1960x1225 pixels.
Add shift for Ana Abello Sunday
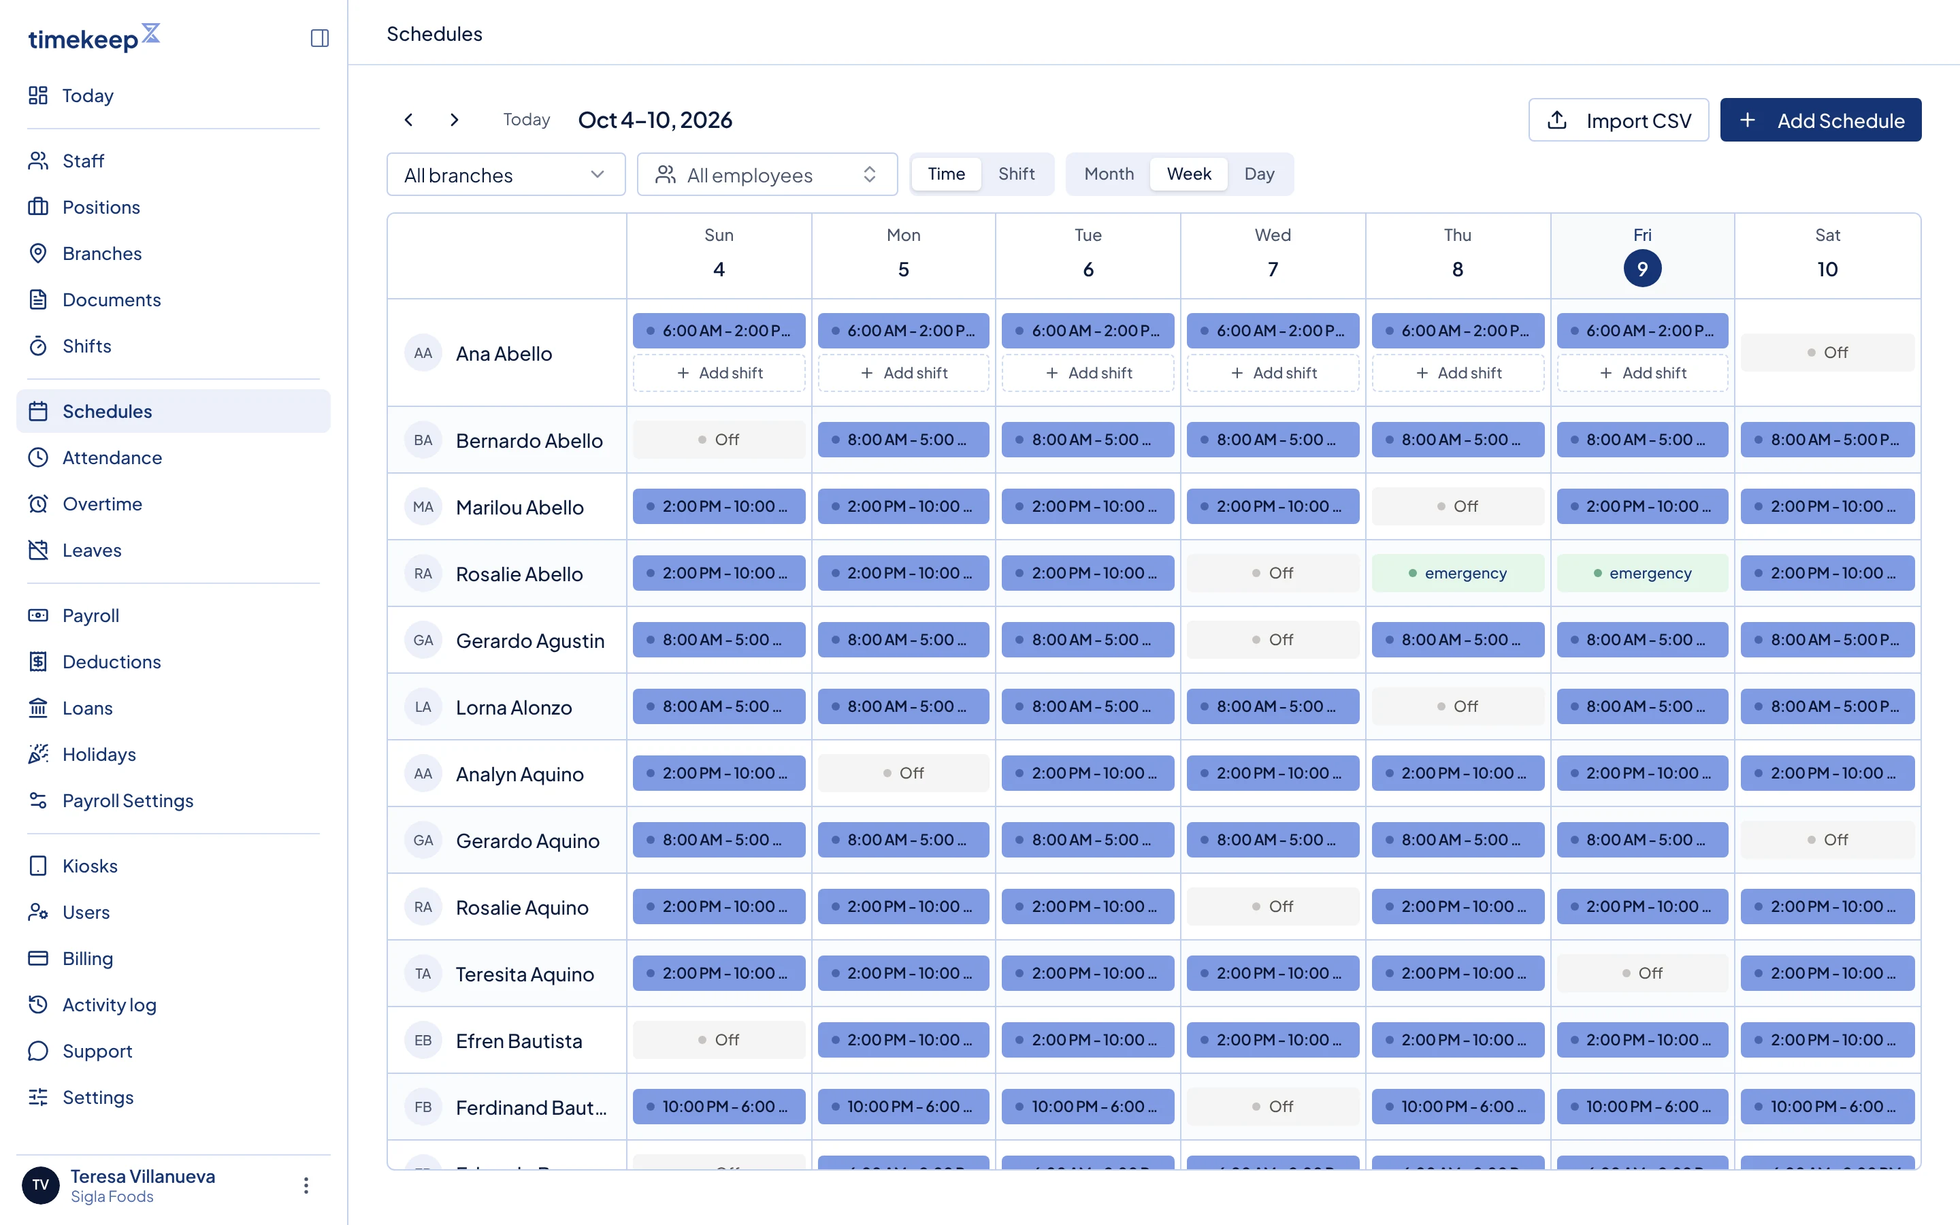point(719,374)
